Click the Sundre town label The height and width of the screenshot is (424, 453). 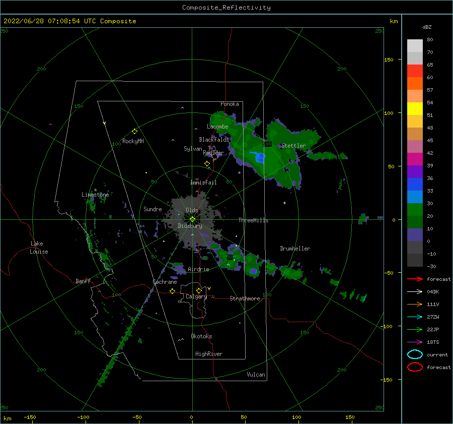point(153,209)
